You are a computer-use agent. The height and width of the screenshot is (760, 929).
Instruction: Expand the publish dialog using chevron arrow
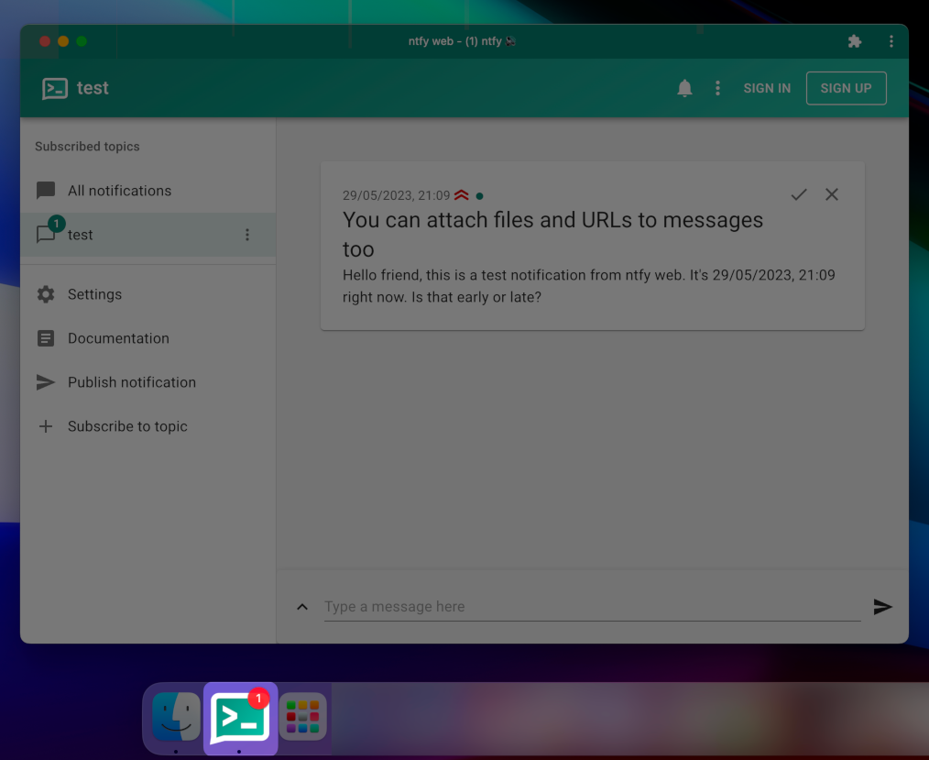pyautogui.click(x=302, y=607)
